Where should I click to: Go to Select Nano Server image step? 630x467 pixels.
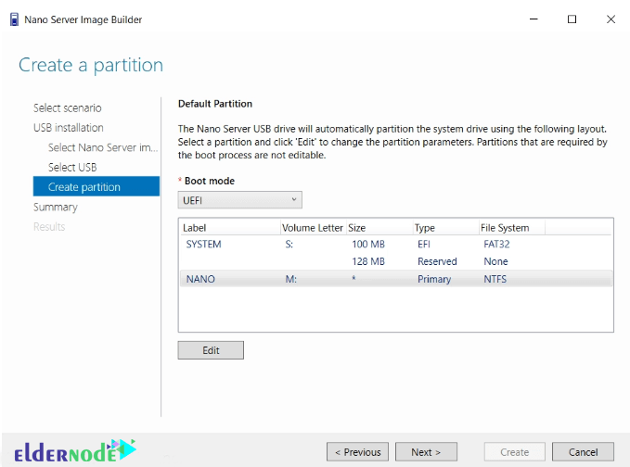[103, 147]
